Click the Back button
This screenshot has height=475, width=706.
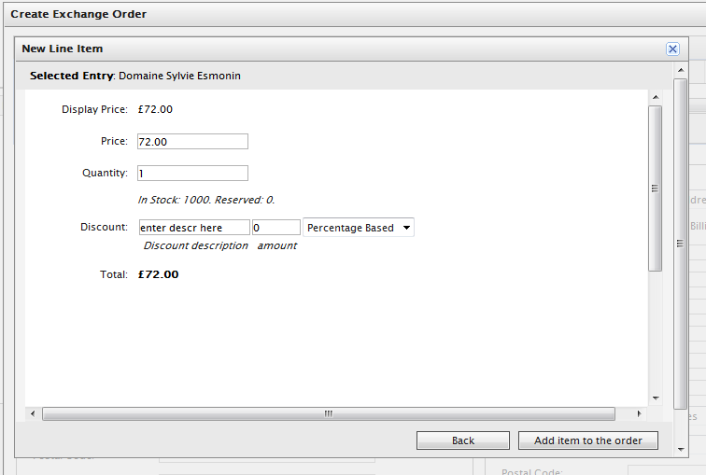[463, 440]
